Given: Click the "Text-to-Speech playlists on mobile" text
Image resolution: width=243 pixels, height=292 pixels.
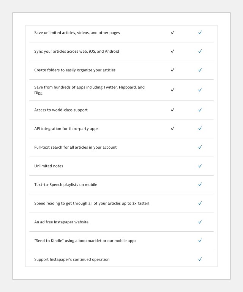Looking at the screenshot, I should coord(66,185).
